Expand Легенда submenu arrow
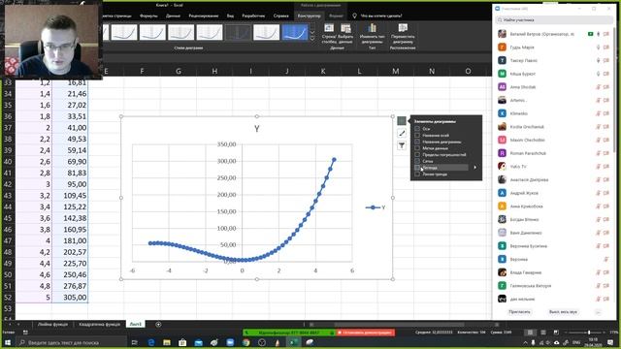 pyautogui.click(x=474, y=168)
